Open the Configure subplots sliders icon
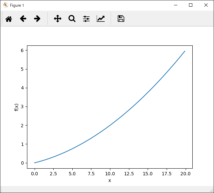Screen dimensions: 214x193 86,19
